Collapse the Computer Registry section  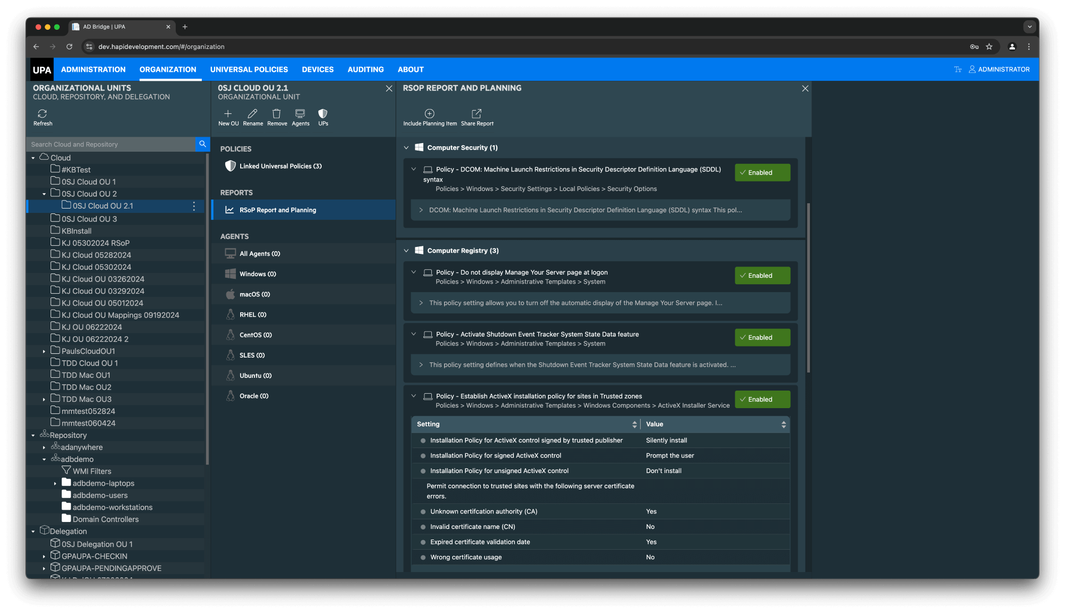pyautogui.click(x=406, y=250)
